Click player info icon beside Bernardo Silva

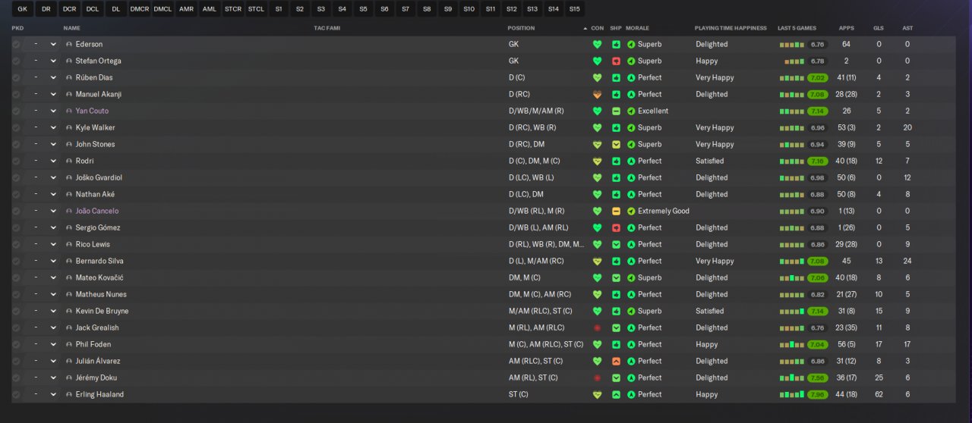[69, 261]
